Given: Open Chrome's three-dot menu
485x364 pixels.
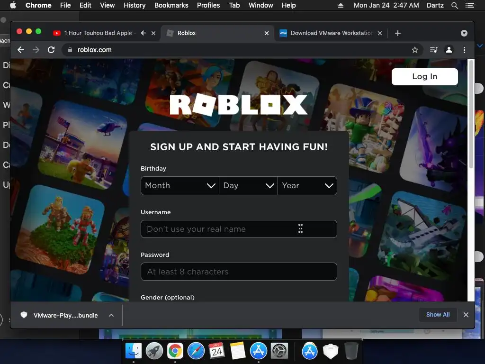Looking at the screenshot, I should (x=464, y=50).
